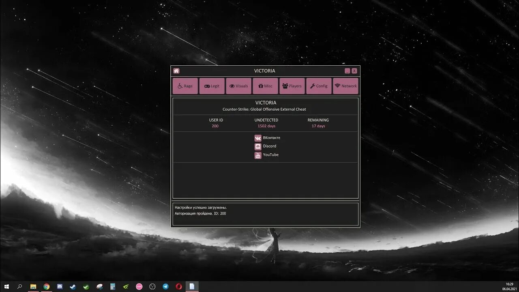
Task: Open Discord from the taskbar
Action: (60, 286)
